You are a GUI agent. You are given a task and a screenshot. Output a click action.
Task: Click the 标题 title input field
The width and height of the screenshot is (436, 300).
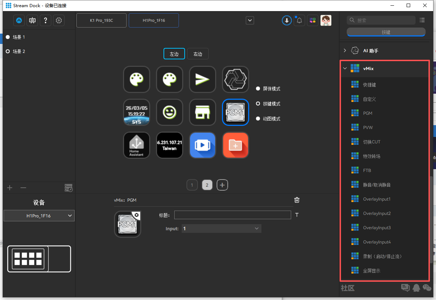coord(232,215)
